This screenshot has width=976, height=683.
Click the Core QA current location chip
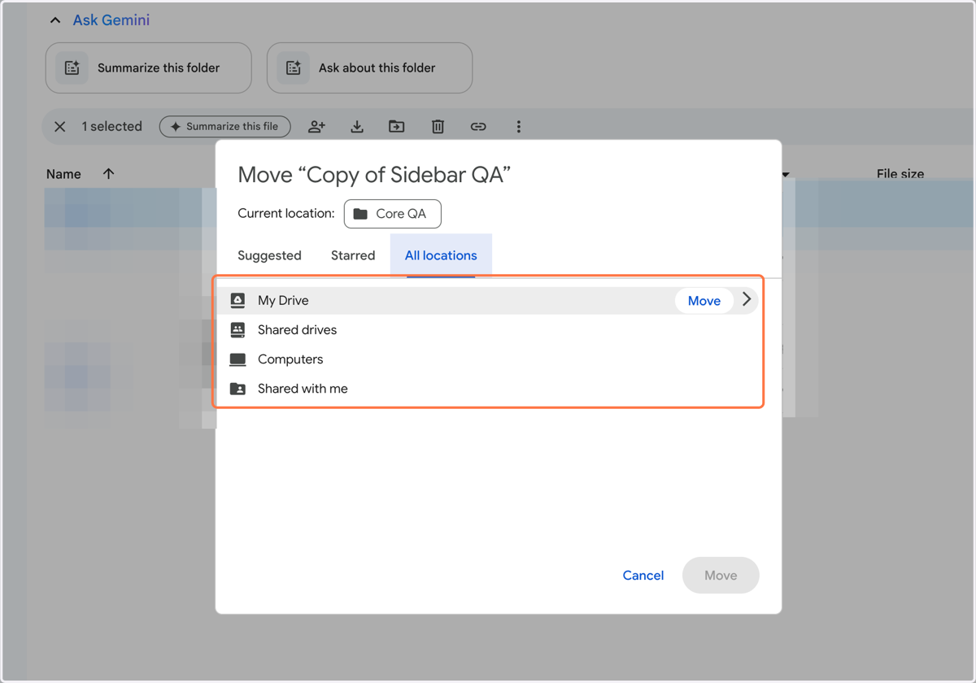coord(393,214)
